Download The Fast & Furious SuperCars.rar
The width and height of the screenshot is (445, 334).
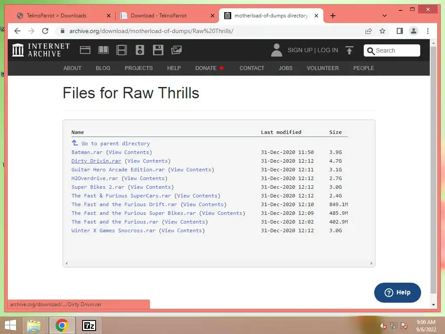click(121, 196)
